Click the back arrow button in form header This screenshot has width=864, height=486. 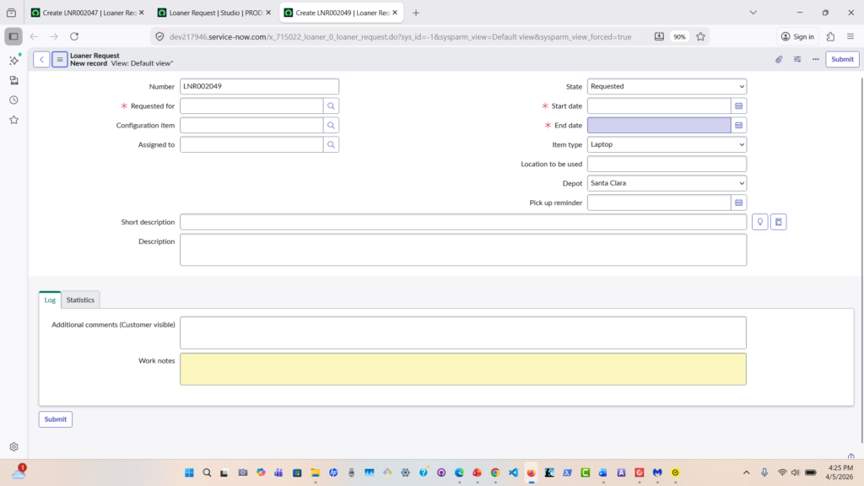[41, 59]
